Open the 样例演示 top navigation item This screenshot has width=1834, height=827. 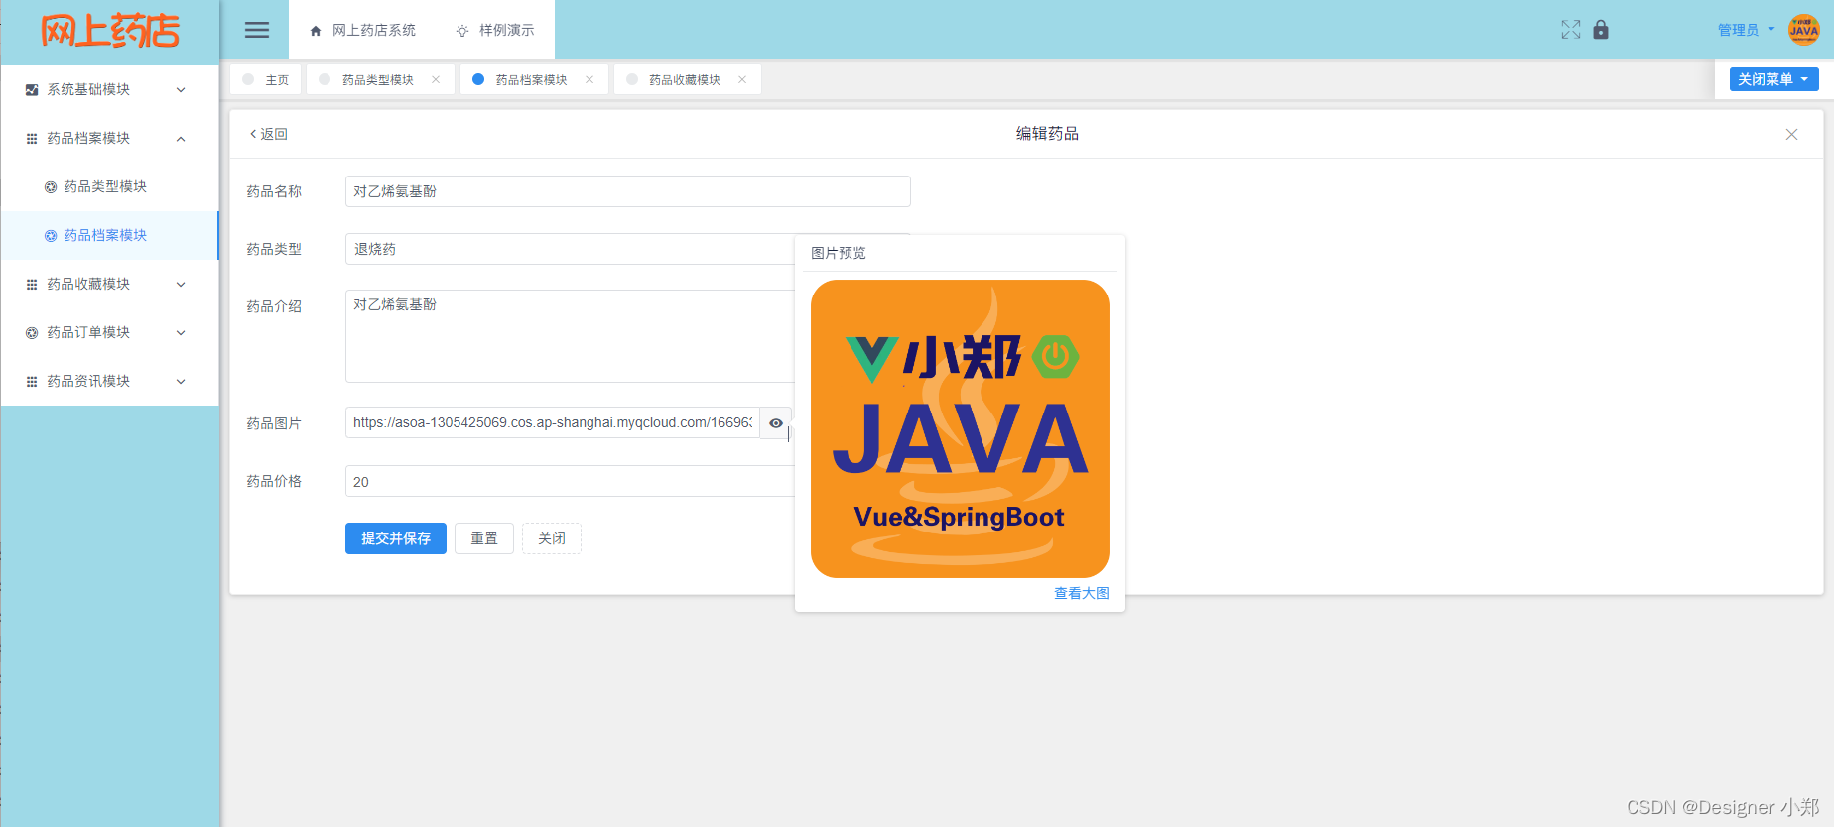[x=495, y=30]
